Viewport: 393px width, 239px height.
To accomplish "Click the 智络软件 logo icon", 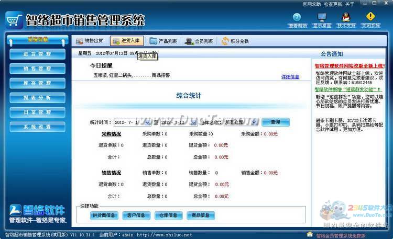I will pyautogui.click(x=15, y=210).
